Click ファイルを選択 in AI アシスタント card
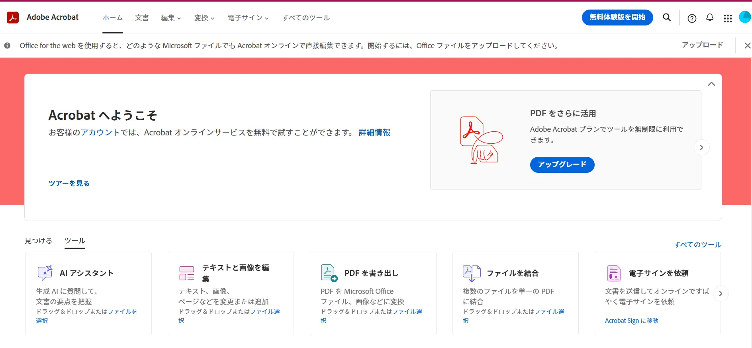This screenshot has height=348, width=752. pos(86,316)
